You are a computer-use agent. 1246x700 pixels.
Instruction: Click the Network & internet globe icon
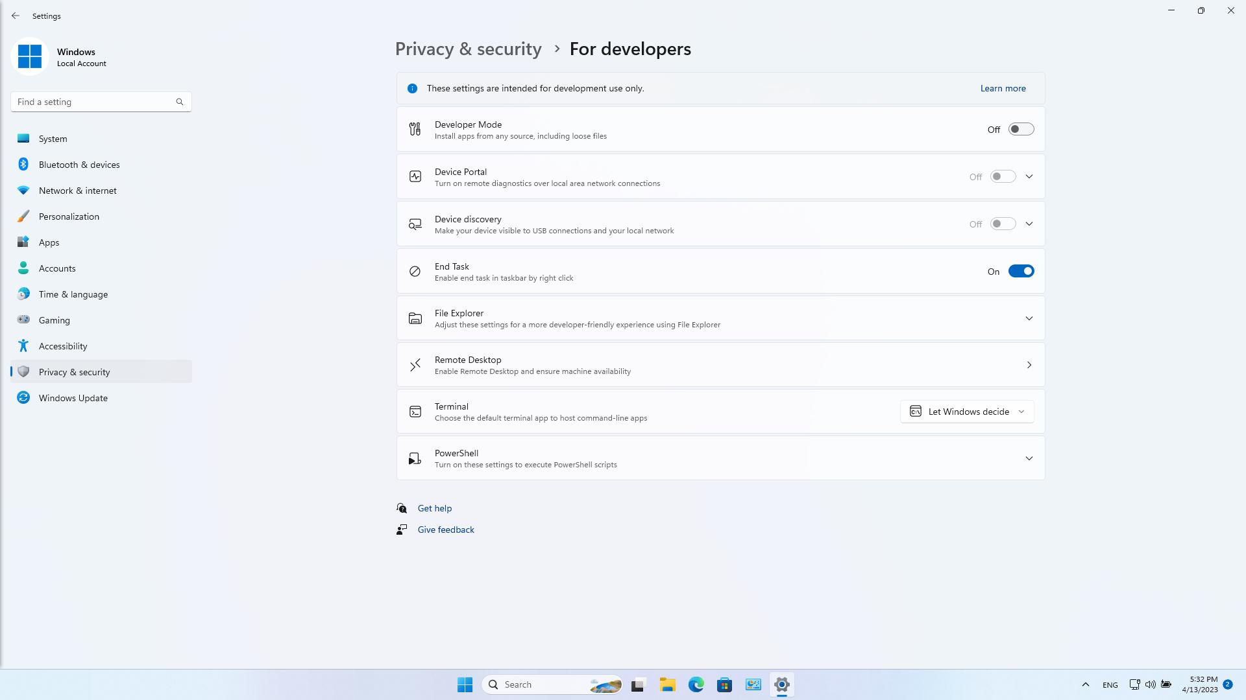pos(23,190)
